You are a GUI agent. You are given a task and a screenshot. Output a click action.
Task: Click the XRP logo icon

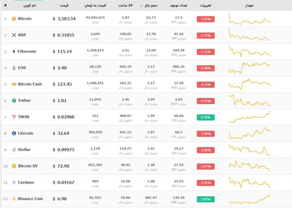click(x=14, y=35)
